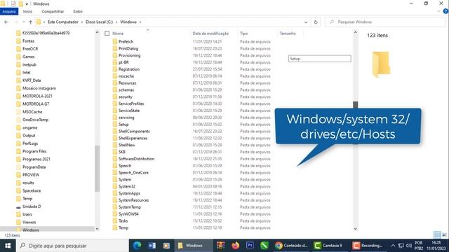
Task: Click navigation pane vertical scrollbar thumb
Action: point(97,169)
